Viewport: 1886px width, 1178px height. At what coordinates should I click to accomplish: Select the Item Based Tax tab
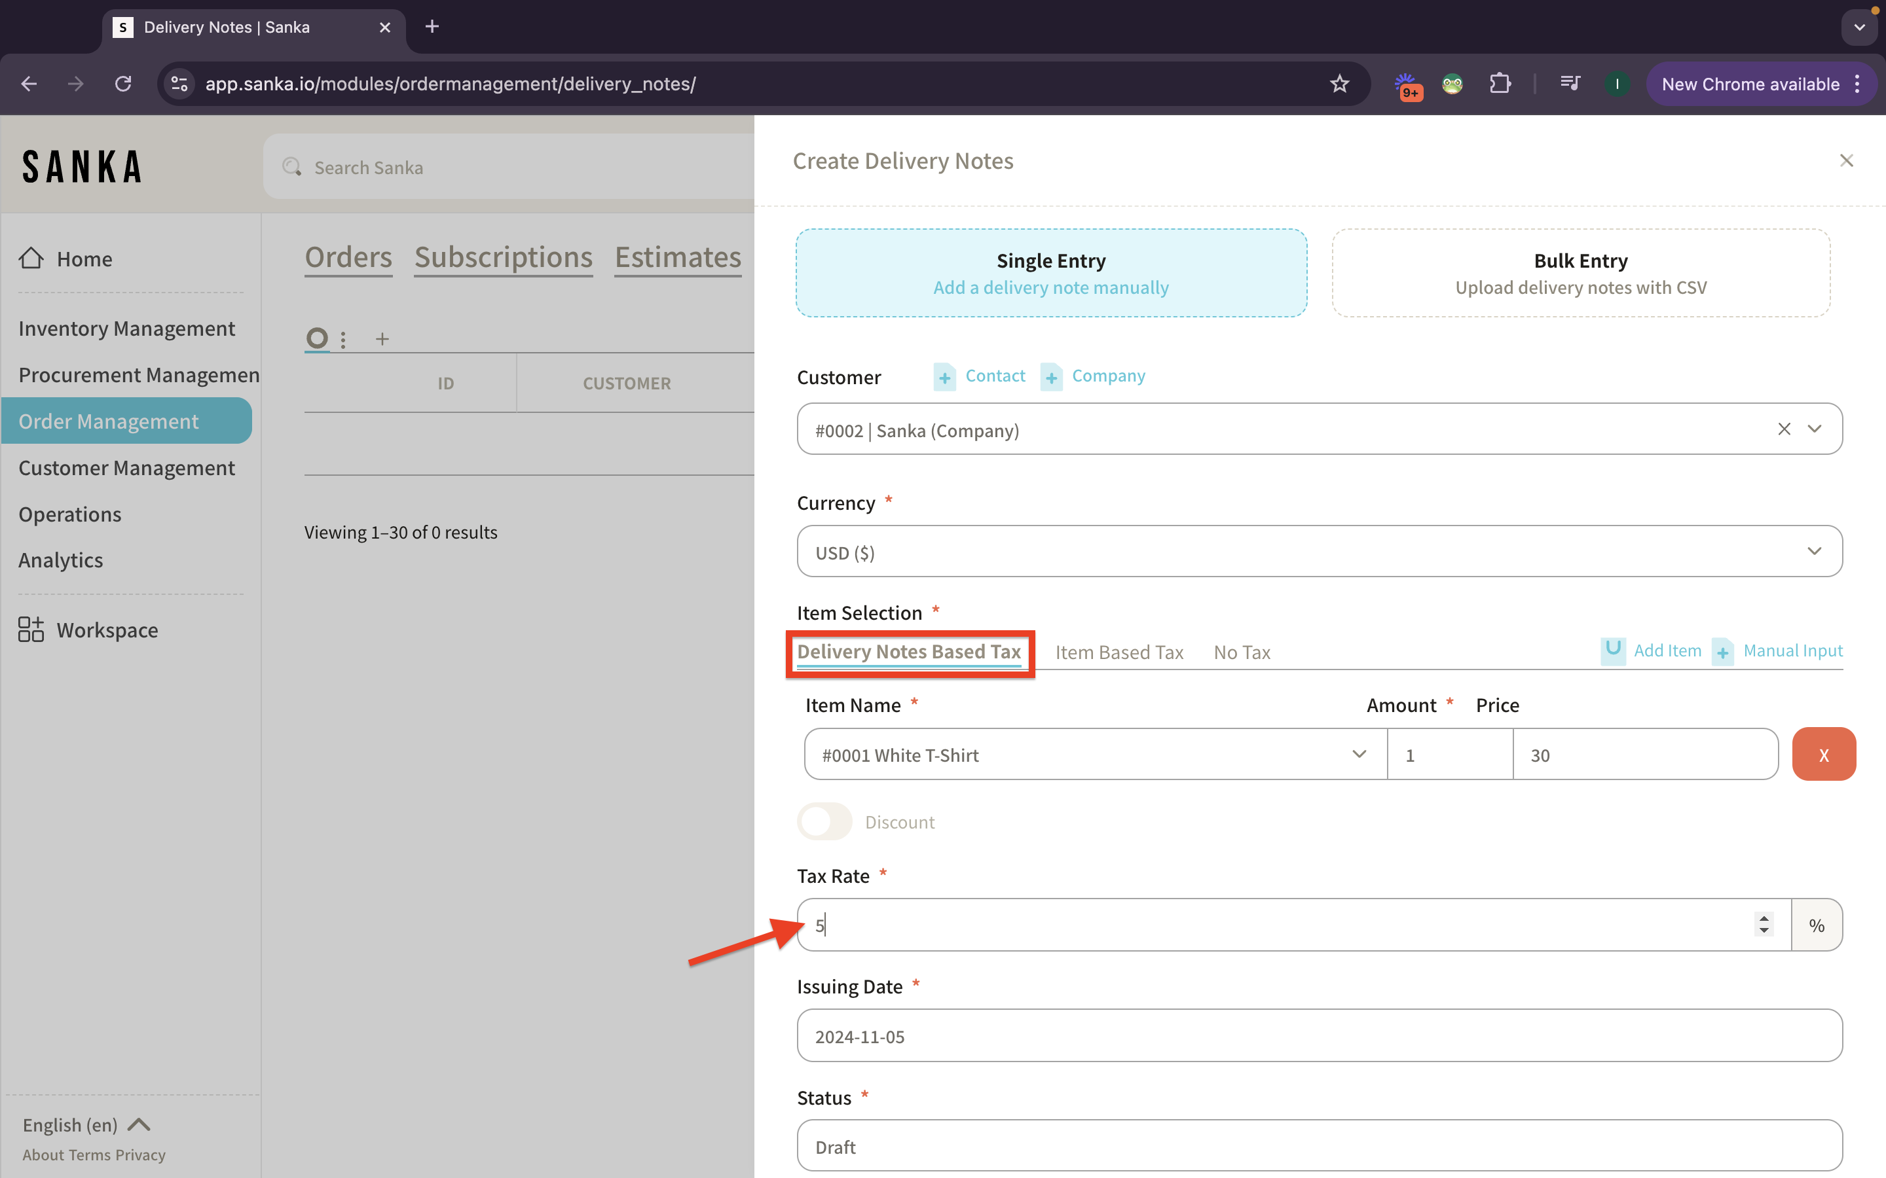(1119, 650)
